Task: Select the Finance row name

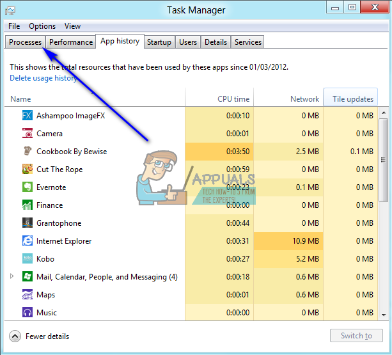Action: (50, 205)
